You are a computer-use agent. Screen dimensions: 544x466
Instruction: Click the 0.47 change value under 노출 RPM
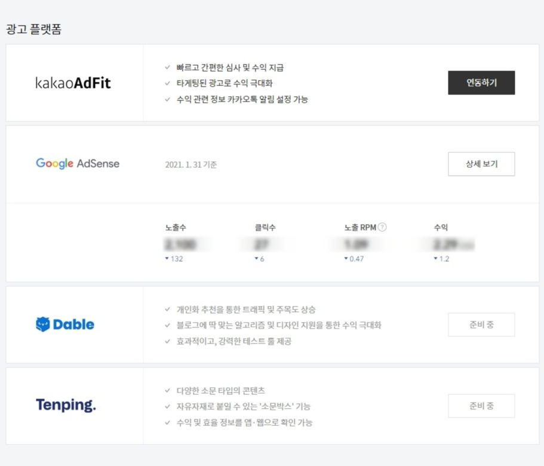[356, 259]
